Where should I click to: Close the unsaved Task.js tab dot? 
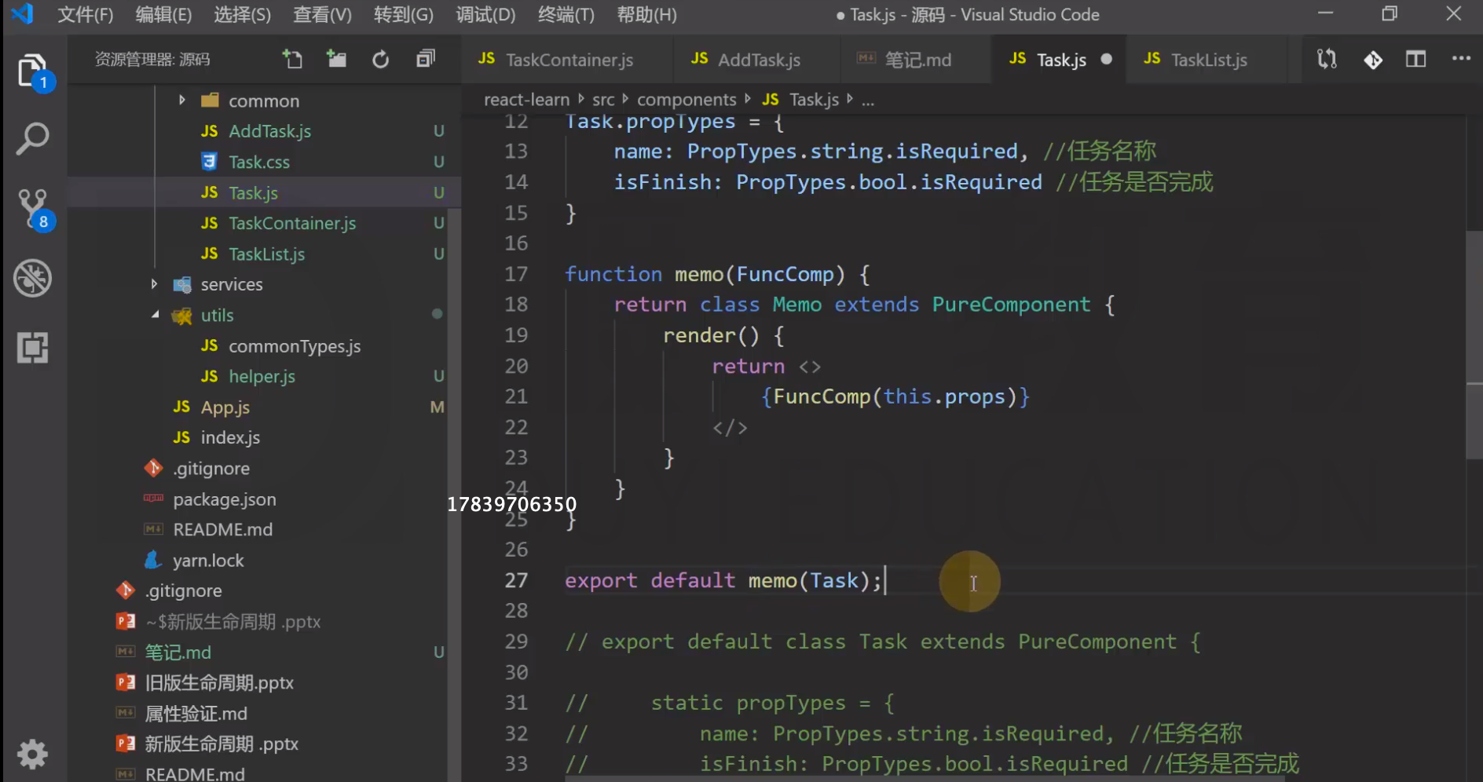[1106, 60]
